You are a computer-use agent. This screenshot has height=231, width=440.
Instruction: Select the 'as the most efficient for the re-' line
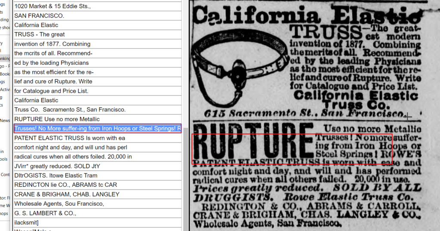[x=98, y=72]
